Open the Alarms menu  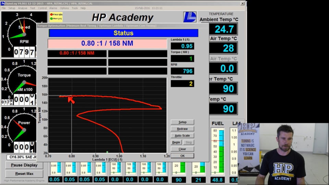pos(53,8)
